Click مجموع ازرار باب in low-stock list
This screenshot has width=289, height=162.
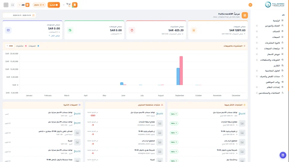click(x=149, y=141)
